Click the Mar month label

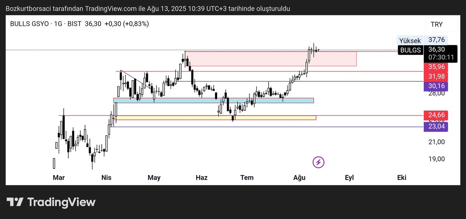click(59, 178)
